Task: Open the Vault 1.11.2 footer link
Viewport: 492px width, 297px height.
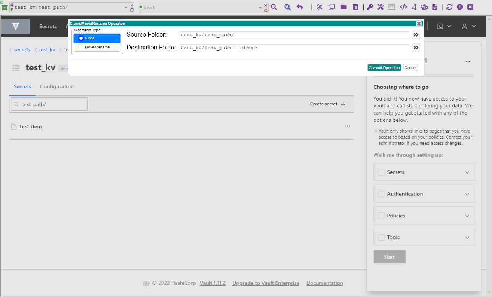Action: coord(213,283)
